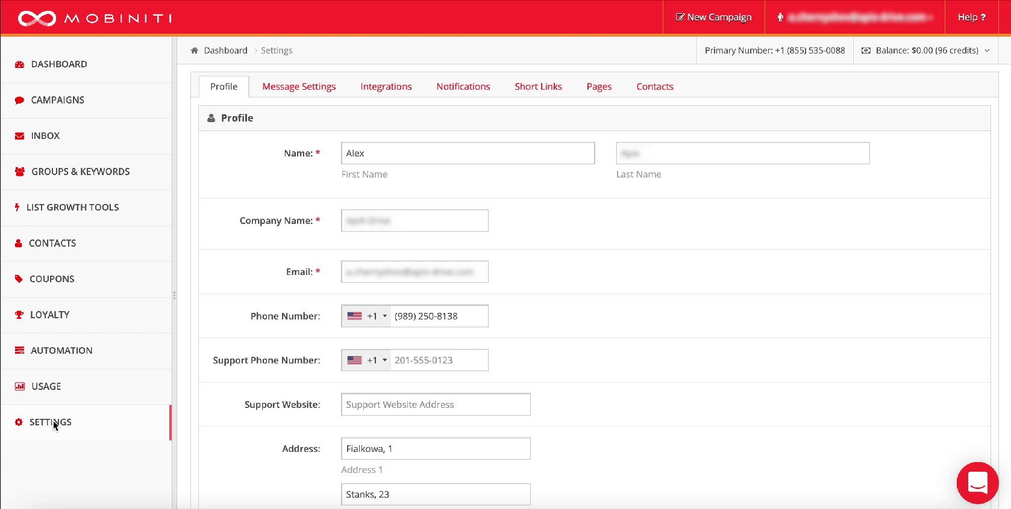Click the Profile section person icon

click(211, 118)
